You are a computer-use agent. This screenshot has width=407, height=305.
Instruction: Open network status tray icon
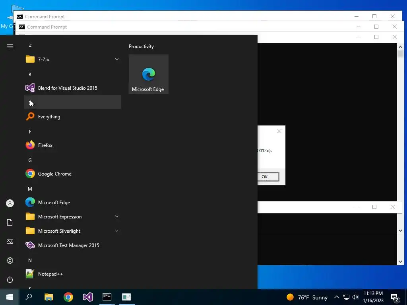[346, 297]
